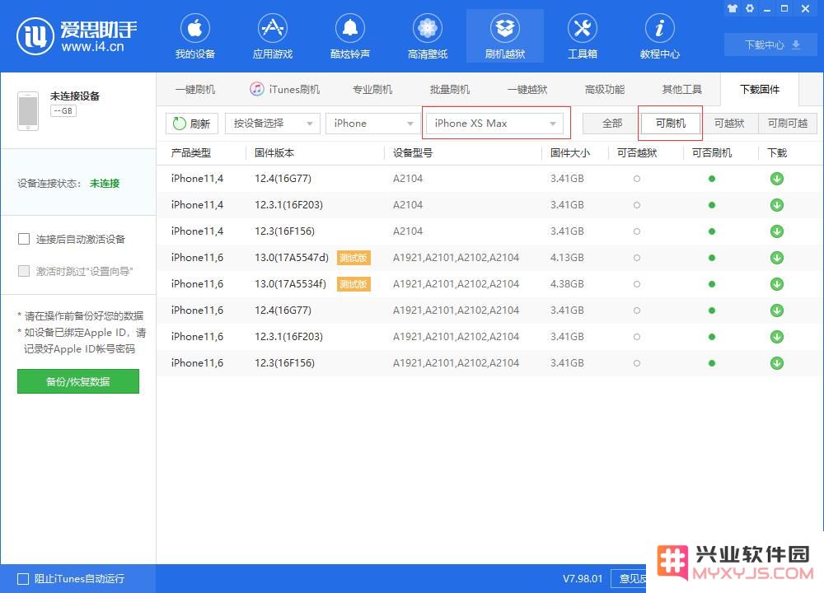824x593 pixels.
Task: Open the skin shirt icon in title bar
Action: [733, 8]
